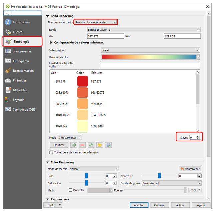This screenshot has height=211, width=215.
Task: Select the Simbología tab
Action: (21, 42)
